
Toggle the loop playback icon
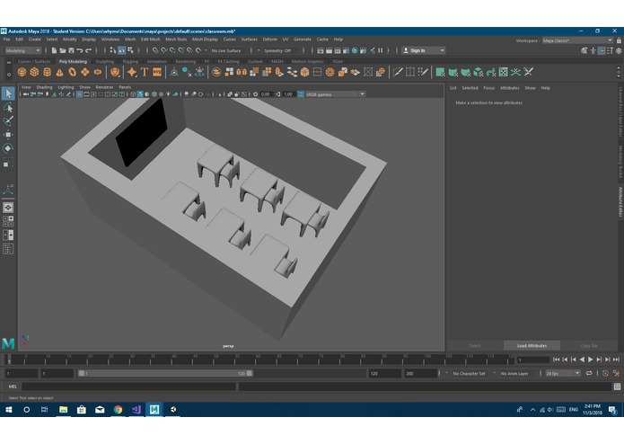click(x=589, y=374)
